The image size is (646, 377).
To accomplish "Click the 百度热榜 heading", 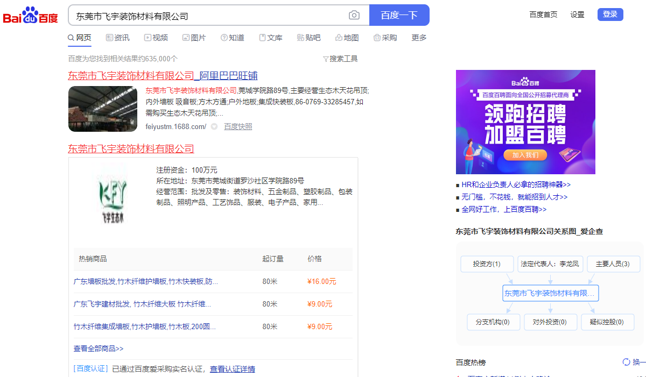I will (x=471, y=362).
